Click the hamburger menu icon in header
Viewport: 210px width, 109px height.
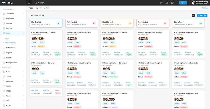29,3
